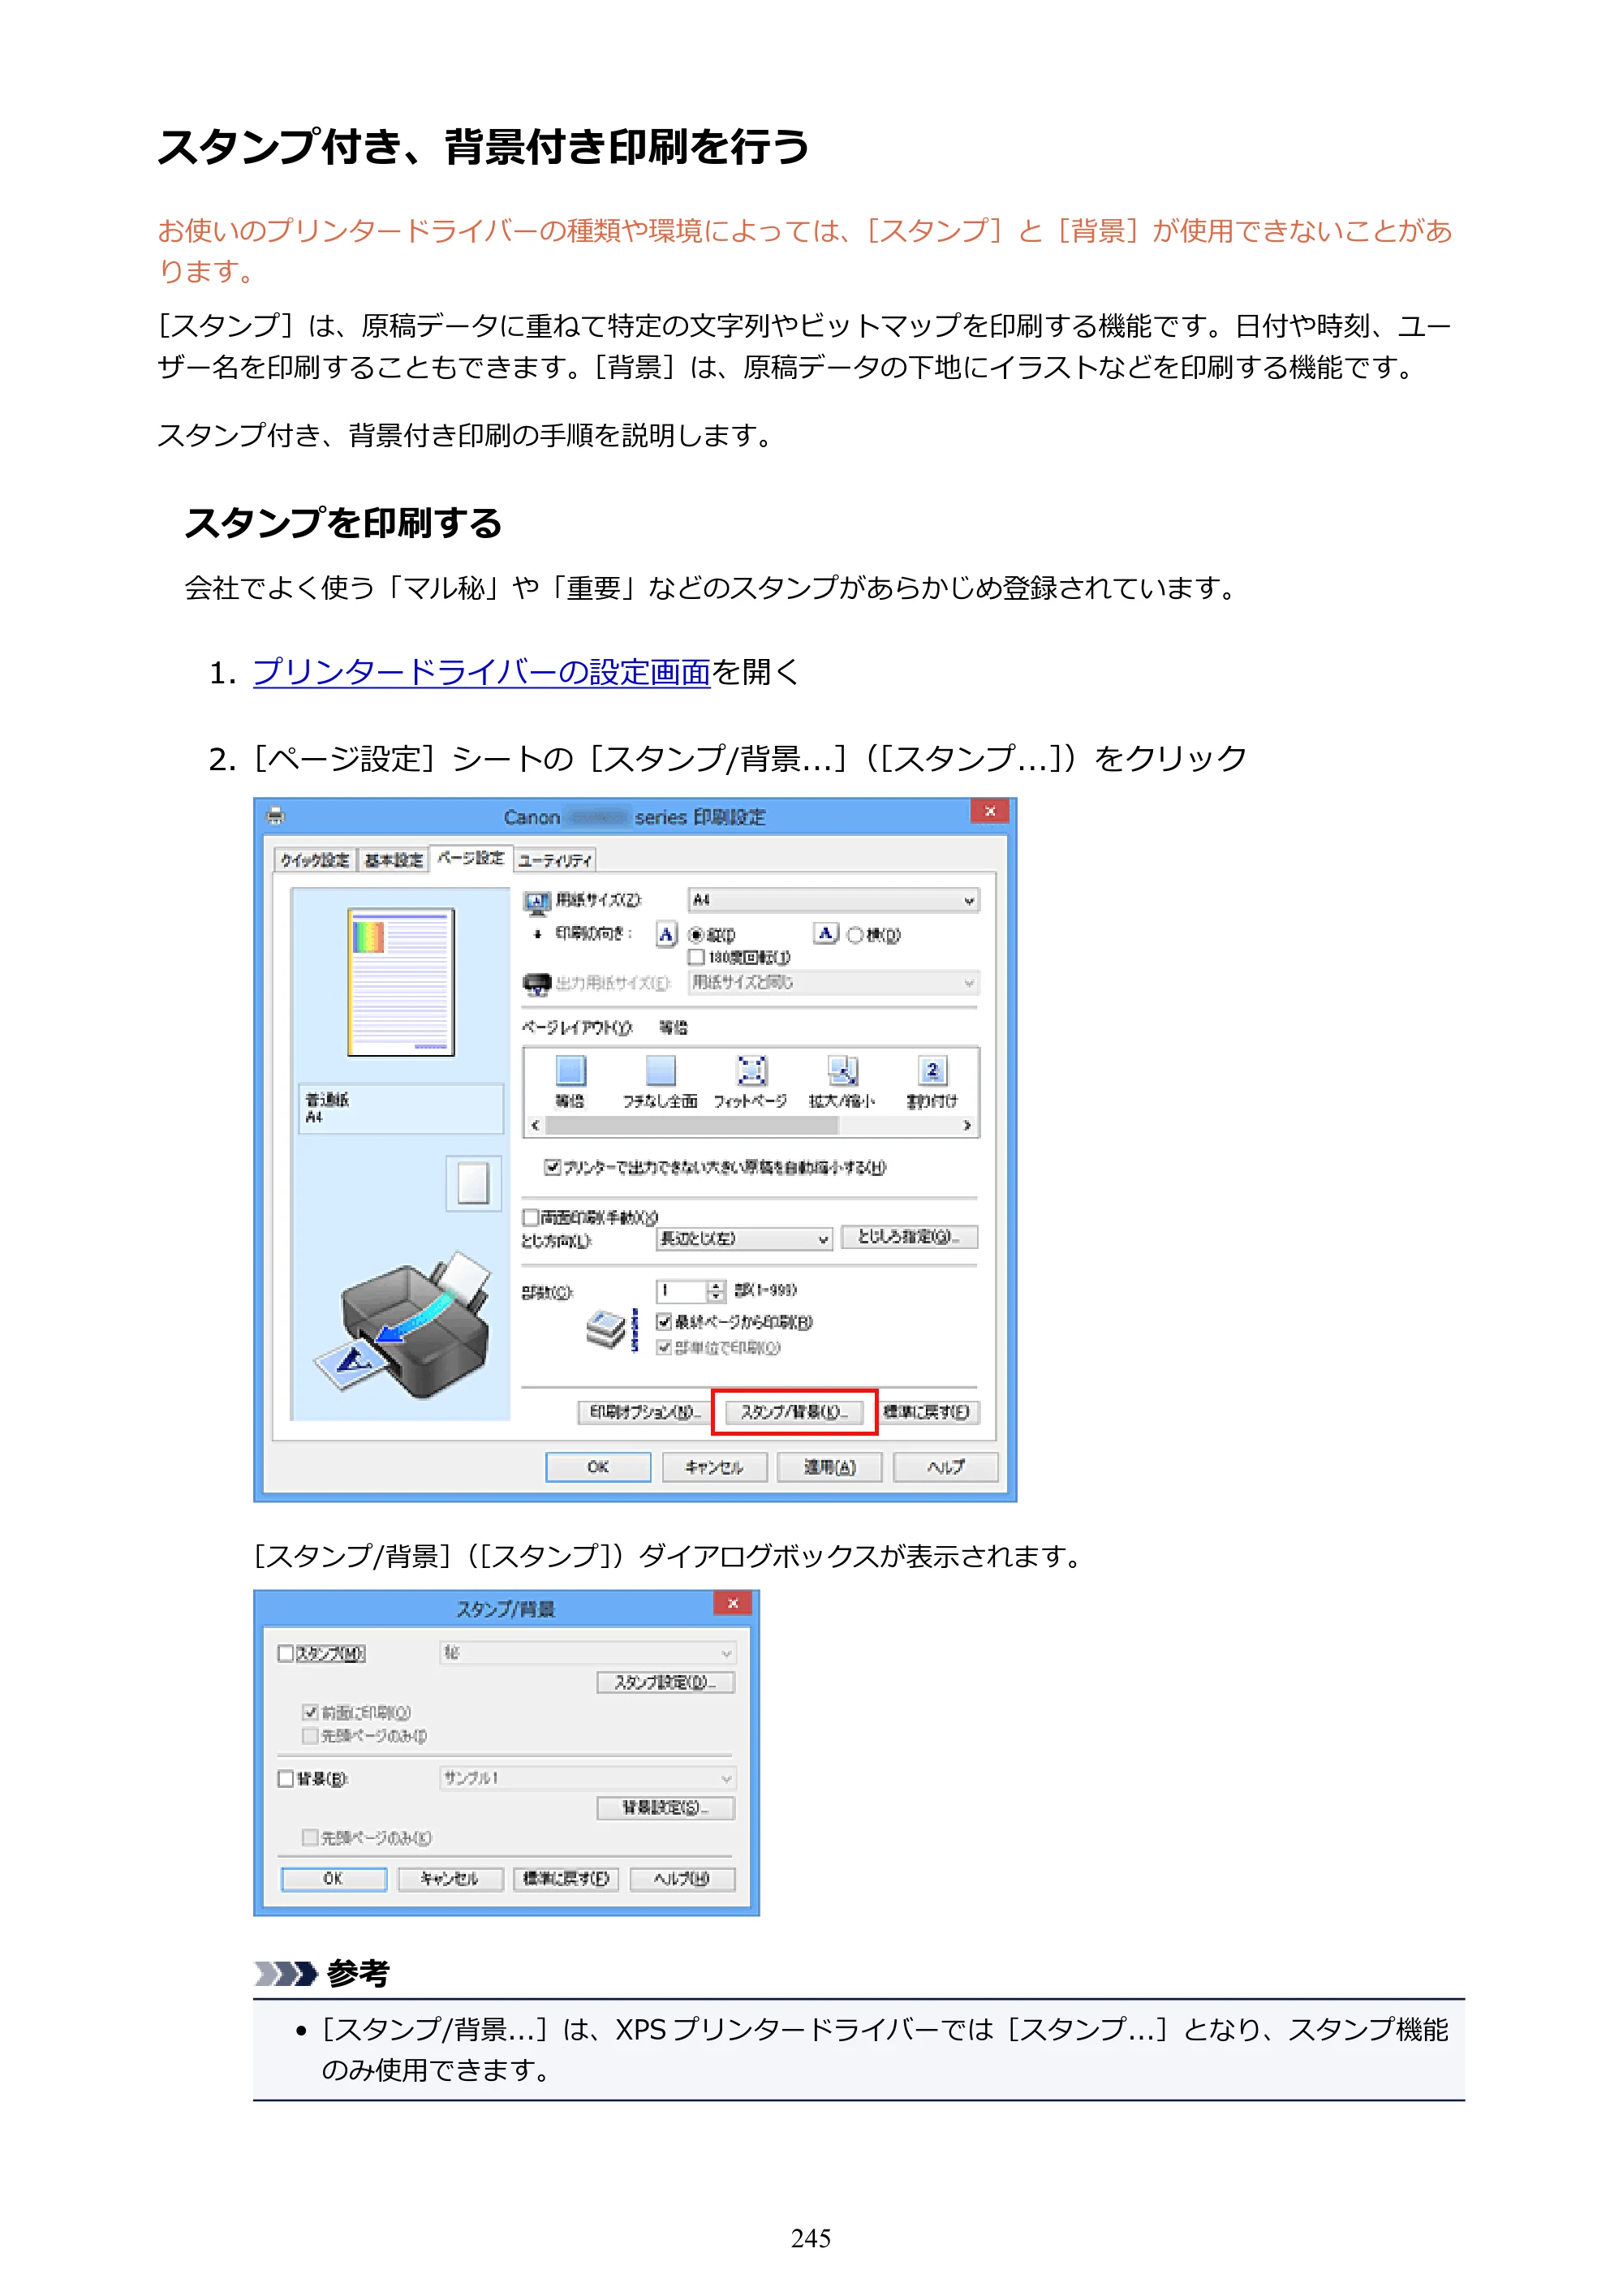Open the プリンタードライバーの設定画面 link
The image size is (1623, 2296).
point(481,672)
